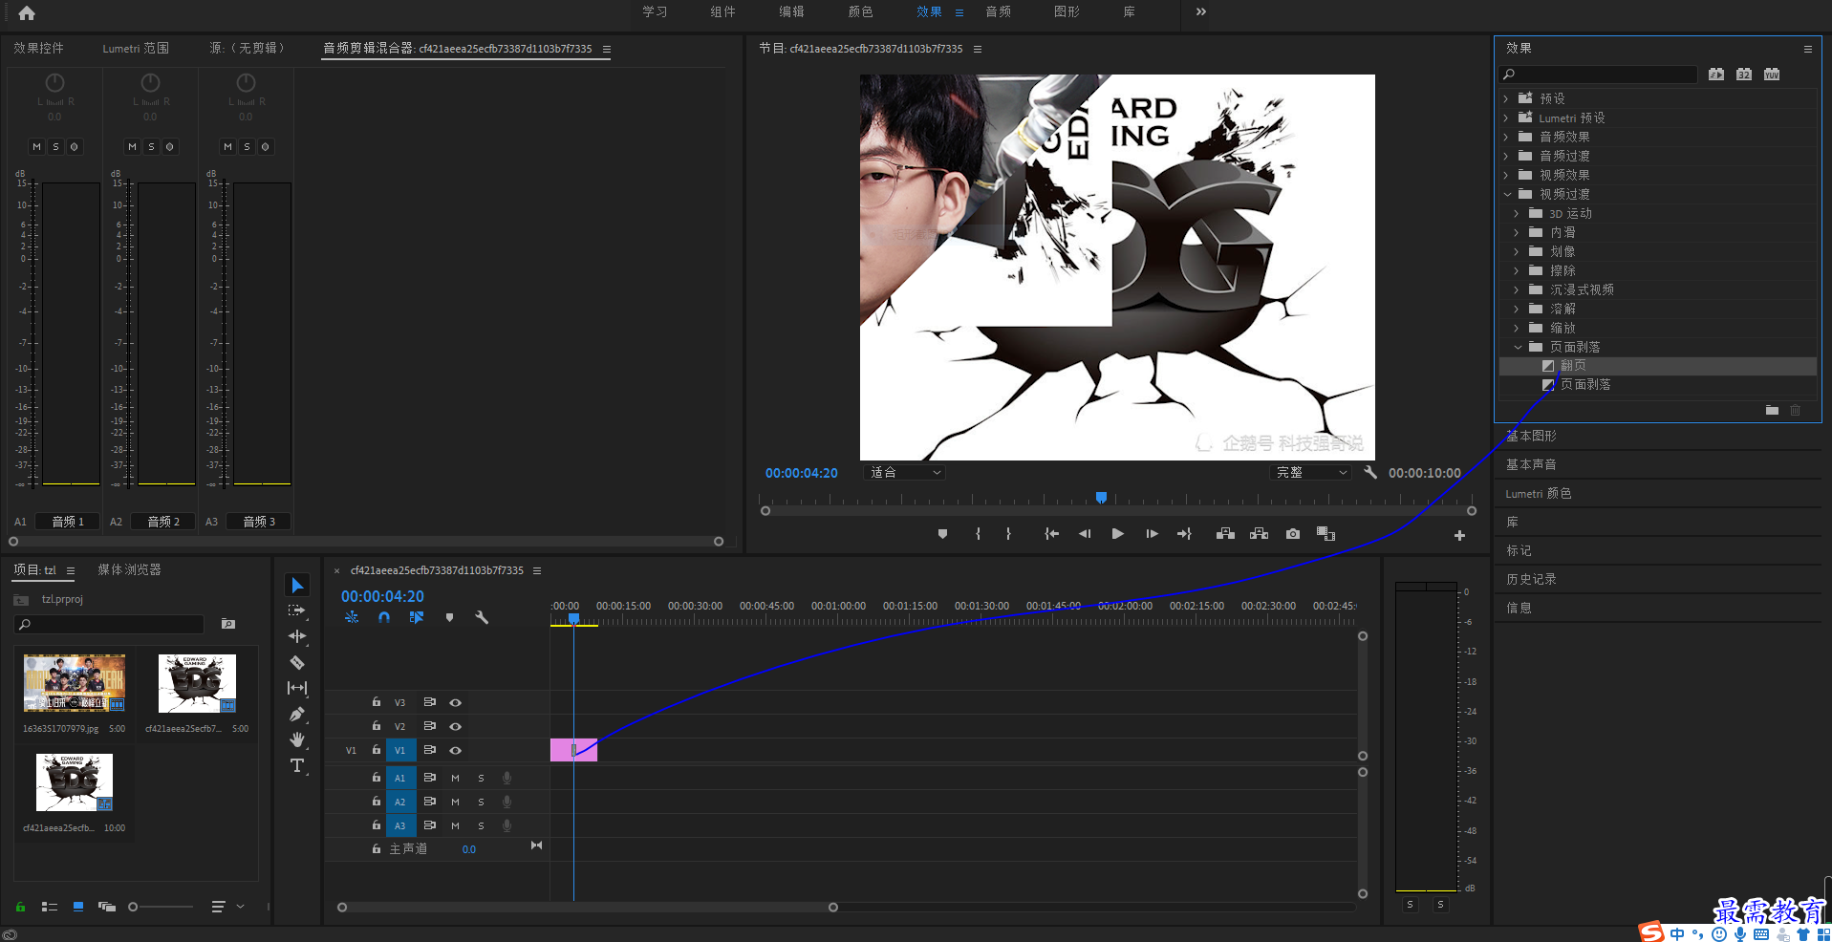
Task: Expand the 3D 运动 folder
Action: (1517, 213)
